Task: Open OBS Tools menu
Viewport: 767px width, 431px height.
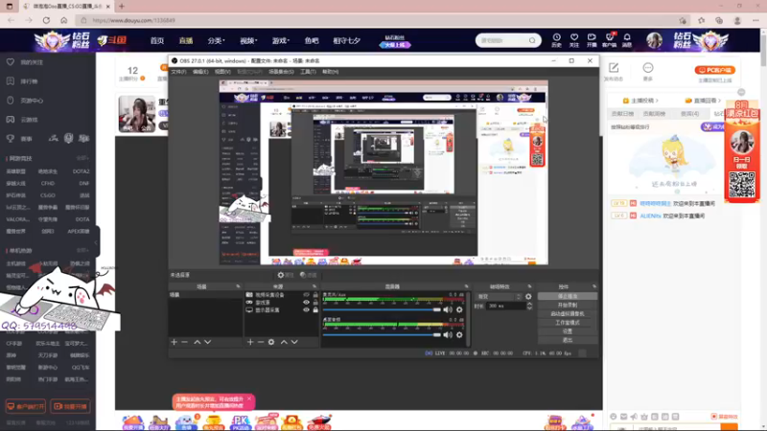Action: (x=308, y=72)
